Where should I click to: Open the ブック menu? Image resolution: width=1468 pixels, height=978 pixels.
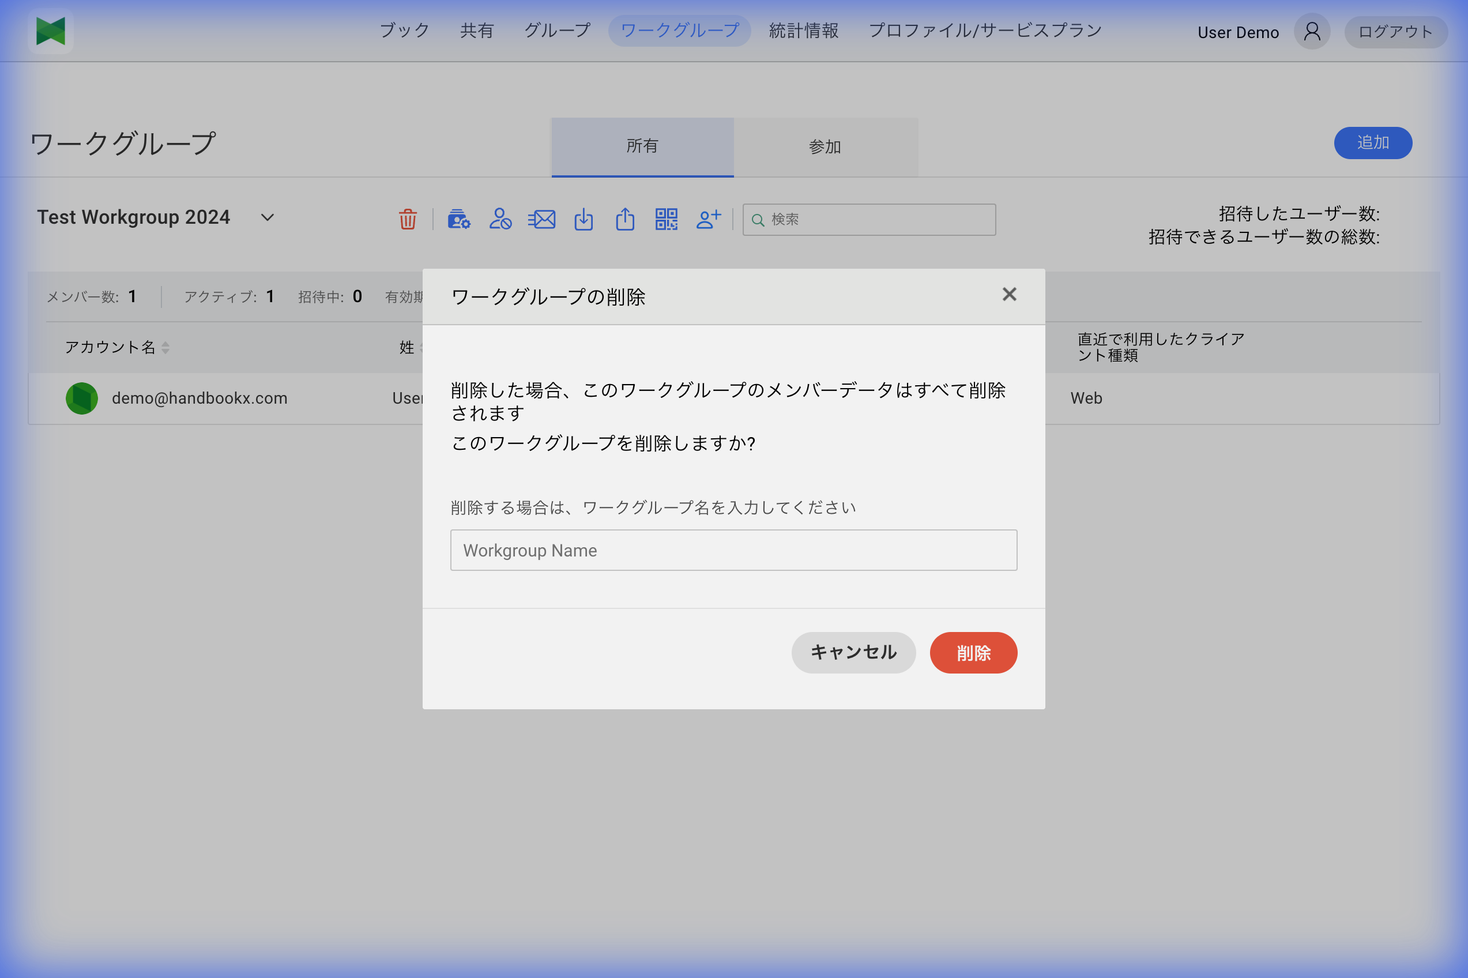404,30
